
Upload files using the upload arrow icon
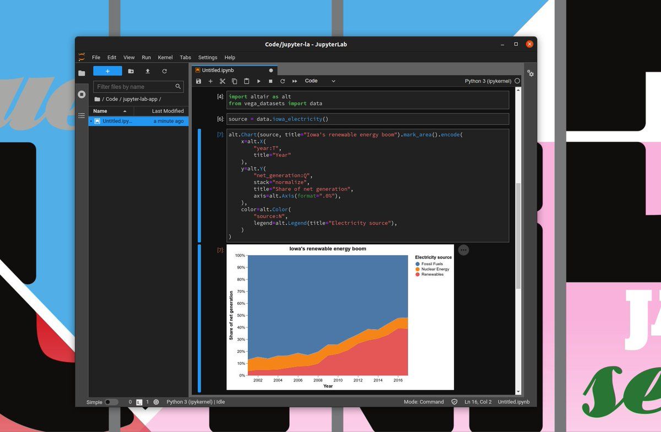tap(148, 71)
